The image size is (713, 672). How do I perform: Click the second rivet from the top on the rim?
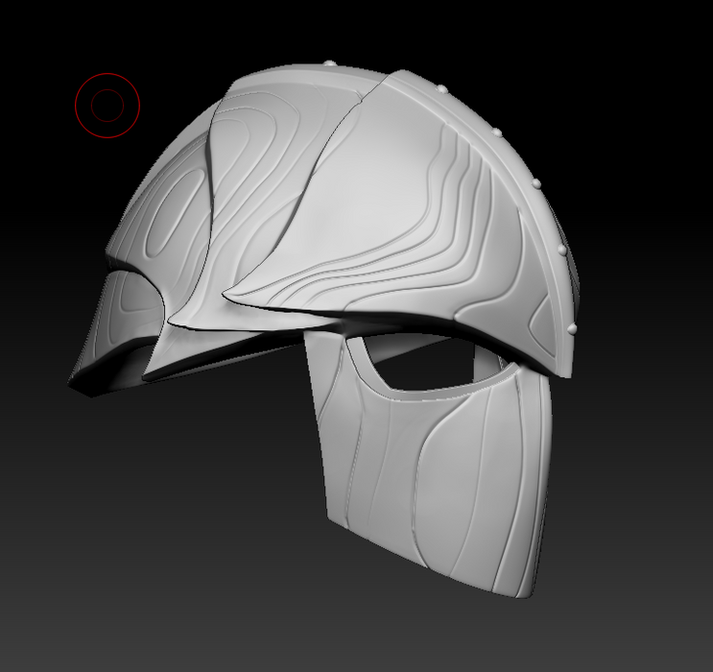tap(443, 90)
